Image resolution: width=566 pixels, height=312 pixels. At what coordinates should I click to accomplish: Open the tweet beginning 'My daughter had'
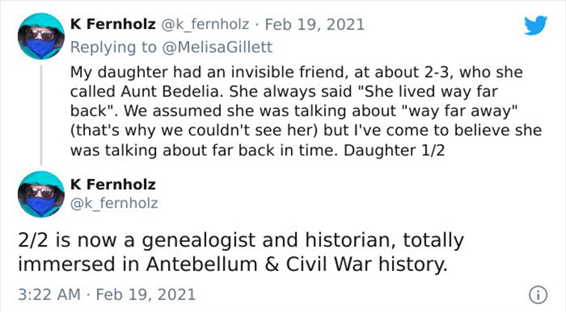point(305,111)
